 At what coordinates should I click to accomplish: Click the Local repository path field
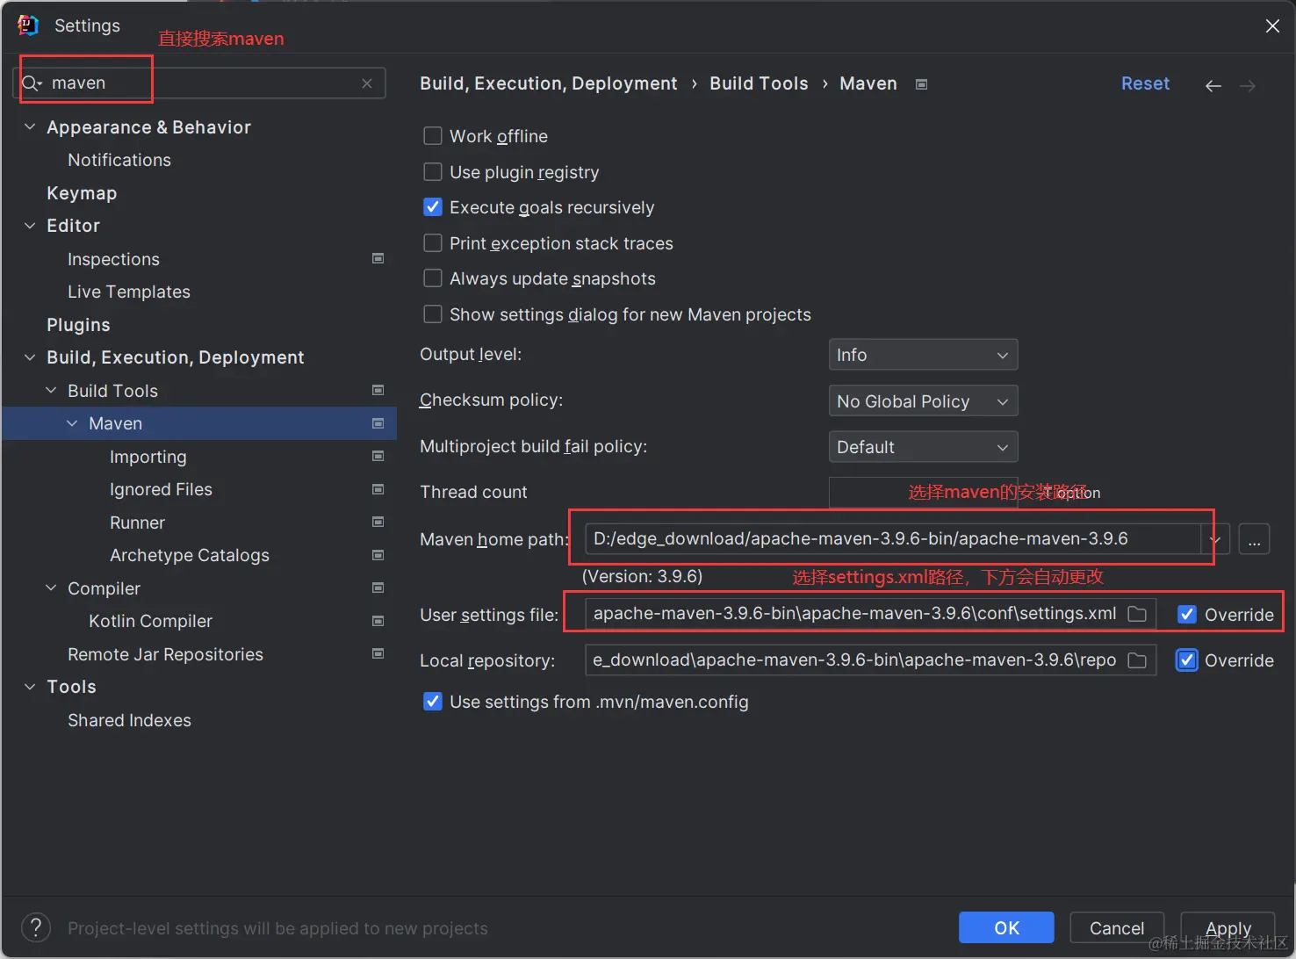[870, 660]
